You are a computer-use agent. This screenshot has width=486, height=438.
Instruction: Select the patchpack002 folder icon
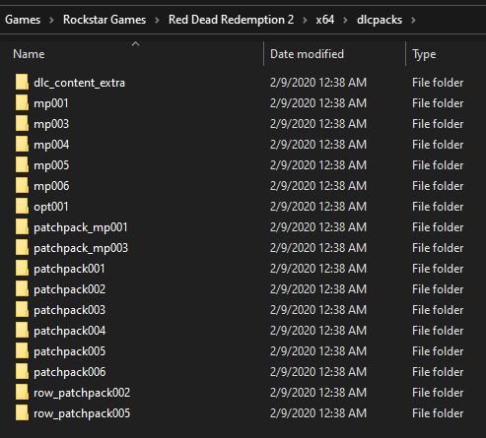(22, 288)
